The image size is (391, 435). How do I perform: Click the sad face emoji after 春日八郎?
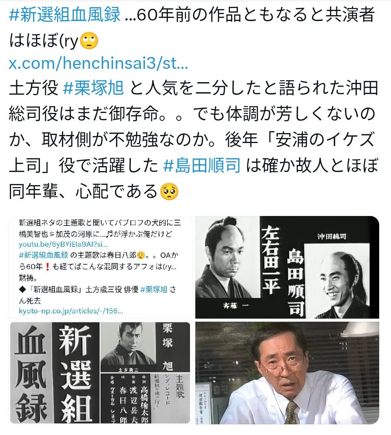[141, 255]
